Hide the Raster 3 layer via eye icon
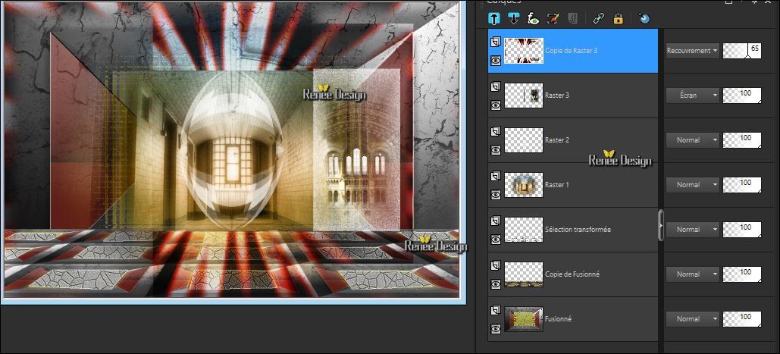 (496, 105)
